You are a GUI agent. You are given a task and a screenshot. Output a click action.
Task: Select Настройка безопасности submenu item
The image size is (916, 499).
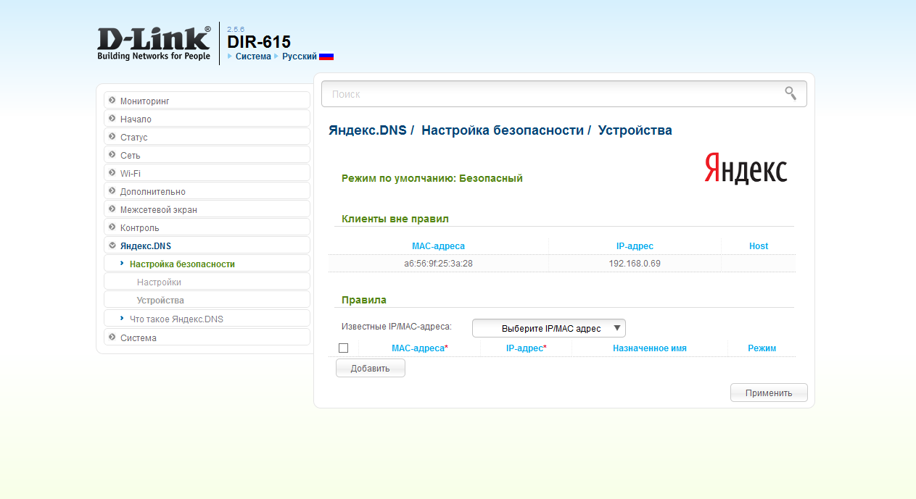[207, 264]
